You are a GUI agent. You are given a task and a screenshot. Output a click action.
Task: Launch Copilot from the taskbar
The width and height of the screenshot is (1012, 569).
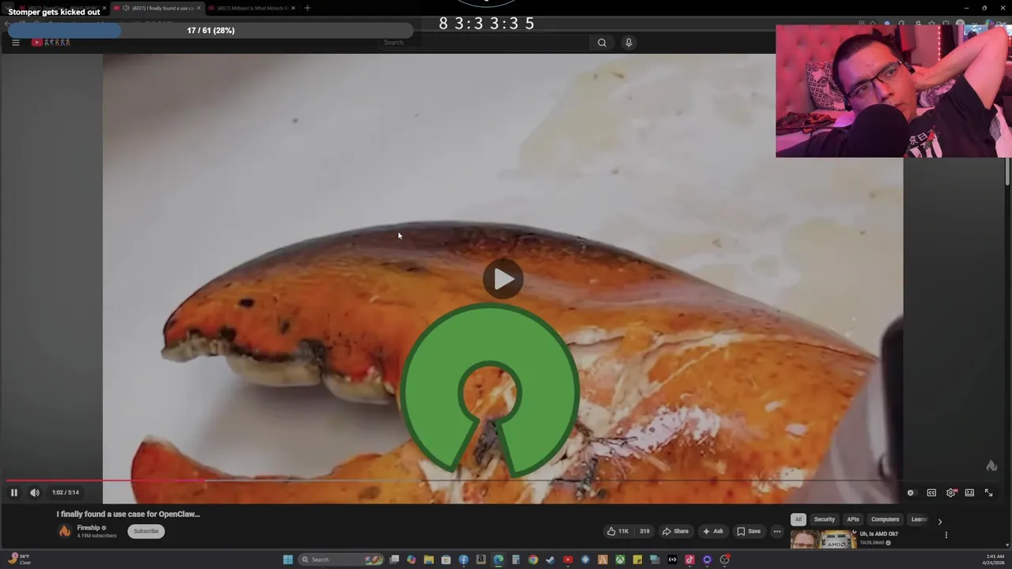[x=411, y=560]
